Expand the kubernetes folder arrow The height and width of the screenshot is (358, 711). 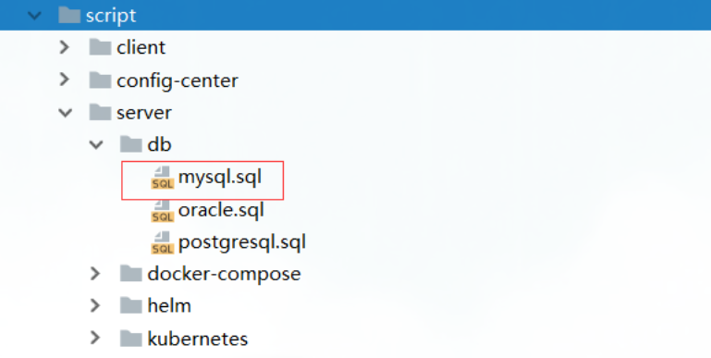95,338
